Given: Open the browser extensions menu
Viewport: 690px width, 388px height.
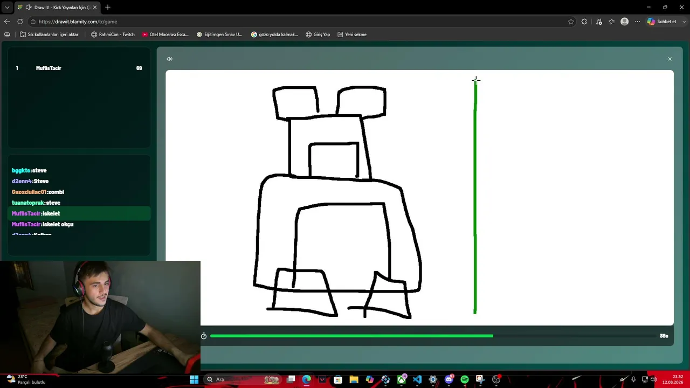Looking at the screenshot, I should click(x=584, y=22).
